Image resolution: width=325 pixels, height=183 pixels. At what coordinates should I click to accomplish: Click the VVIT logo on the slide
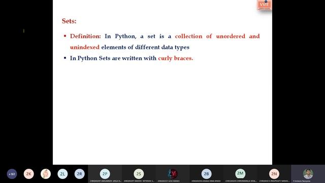click(265, 5)
